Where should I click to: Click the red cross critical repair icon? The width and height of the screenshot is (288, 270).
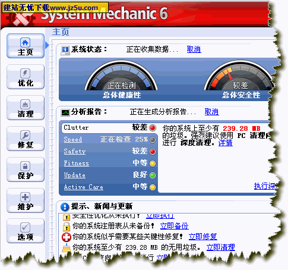67,237
